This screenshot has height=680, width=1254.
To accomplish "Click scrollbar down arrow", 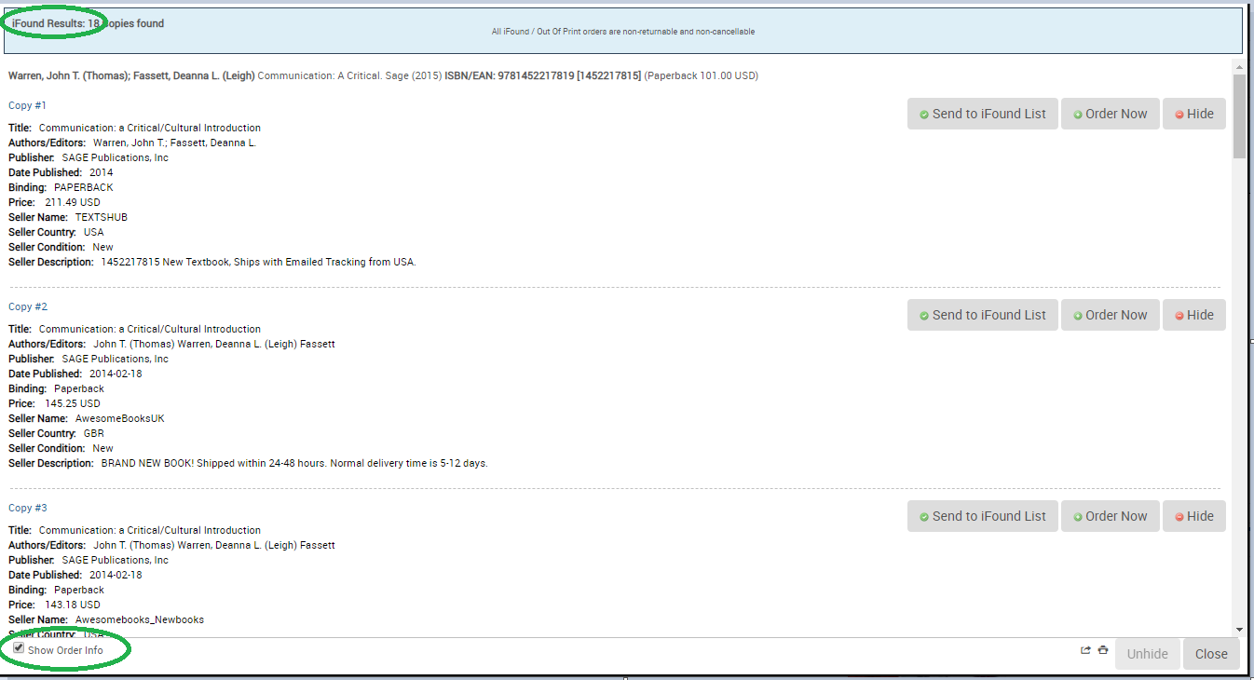I will 1238,631.
